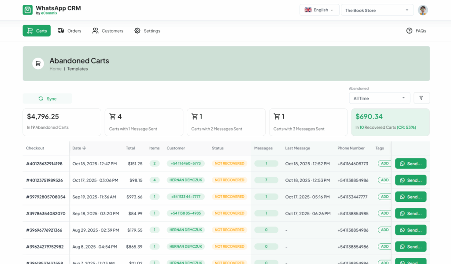
Task: Click the Carts with 1 Message Sent card
Action: pos(144,122)
